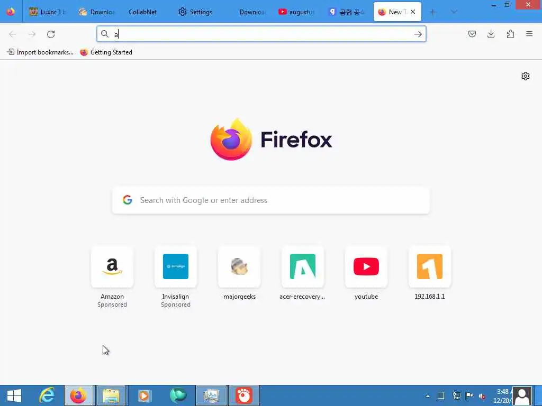Open Action Center flag icon
The height and width of the screenshot is (406, 542).
(x=469, y=396)
